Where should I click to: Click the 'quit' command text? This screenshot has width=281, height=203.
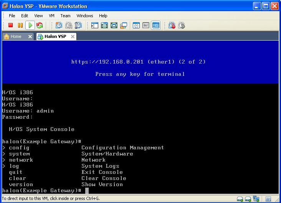point(16,172)
